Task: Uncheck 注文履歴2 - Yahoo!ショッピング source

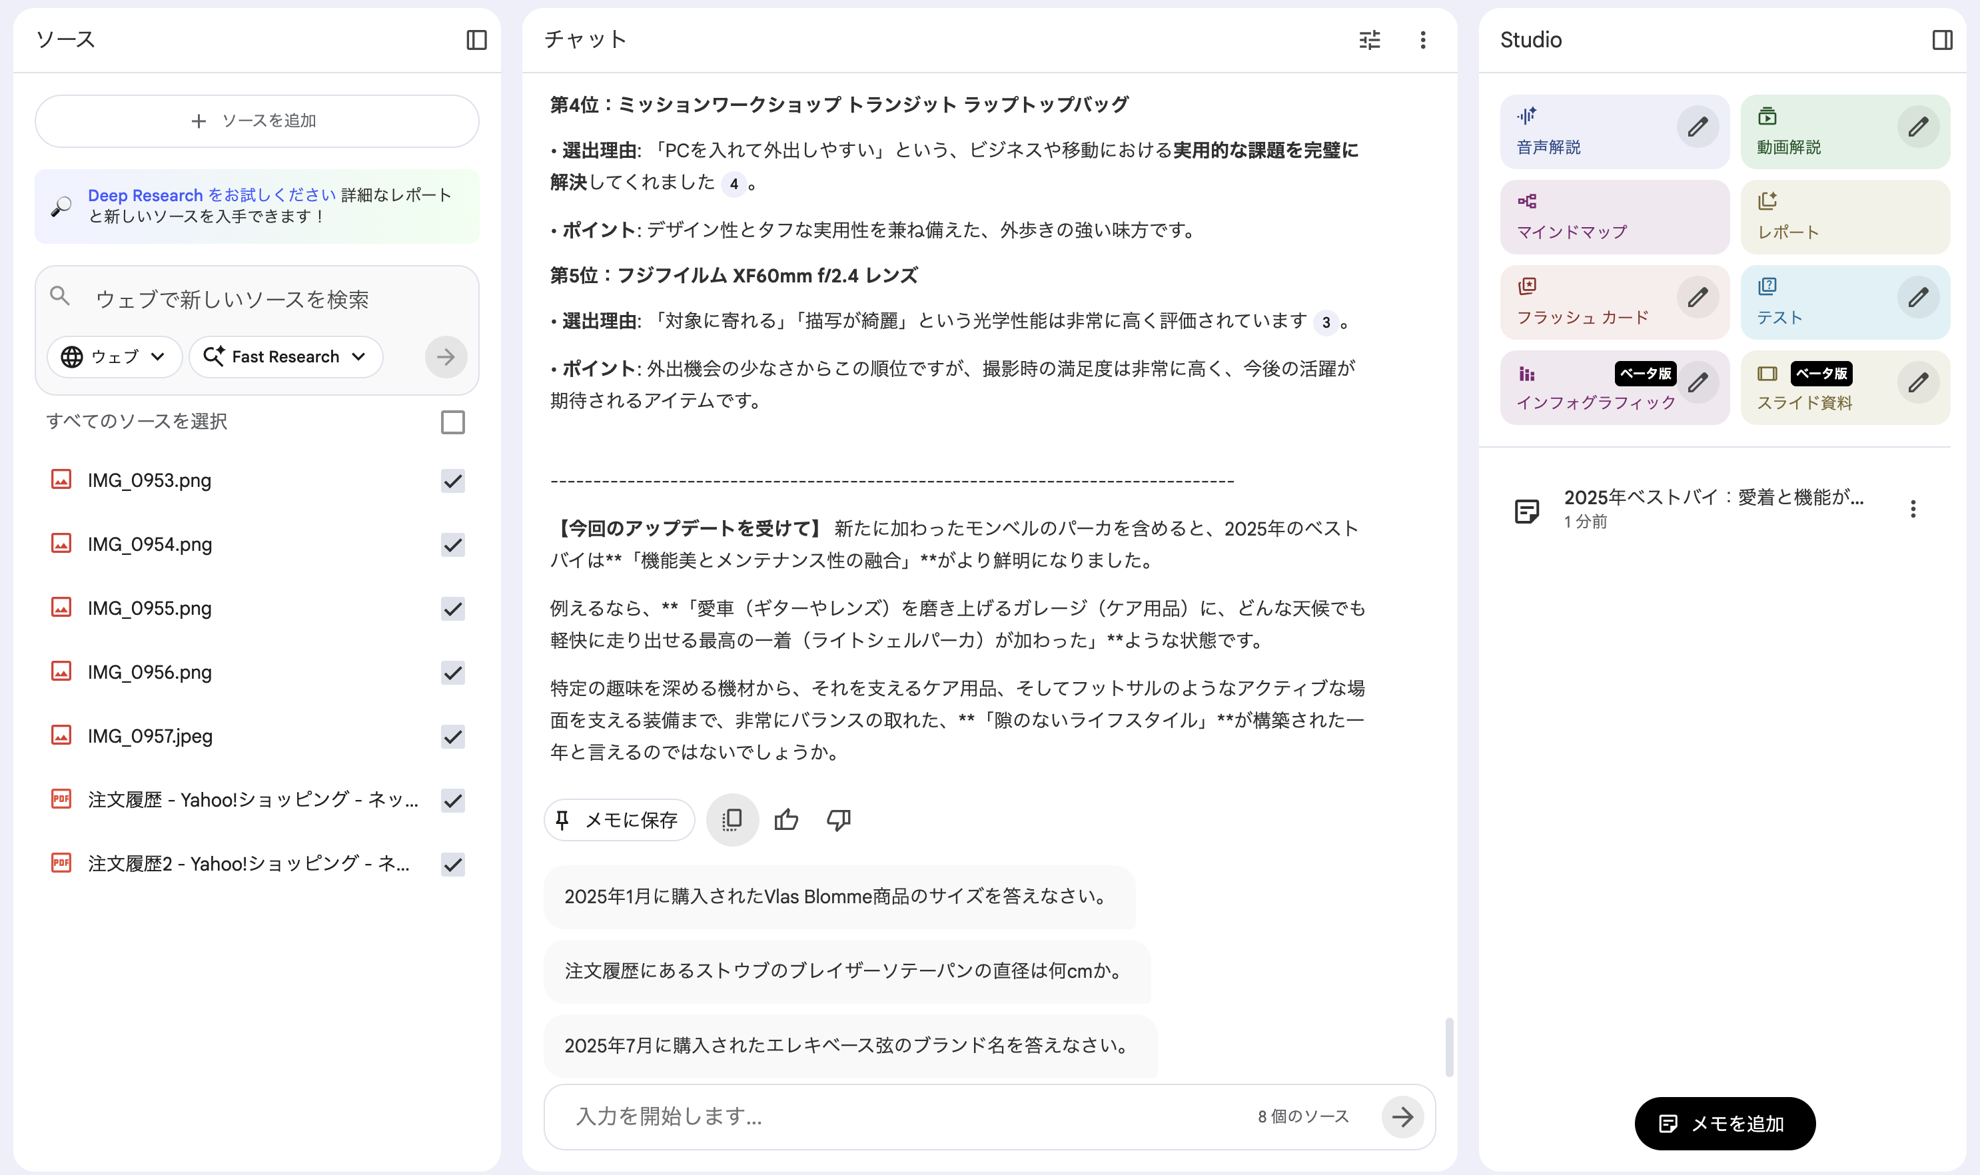Action: point(453,865)
